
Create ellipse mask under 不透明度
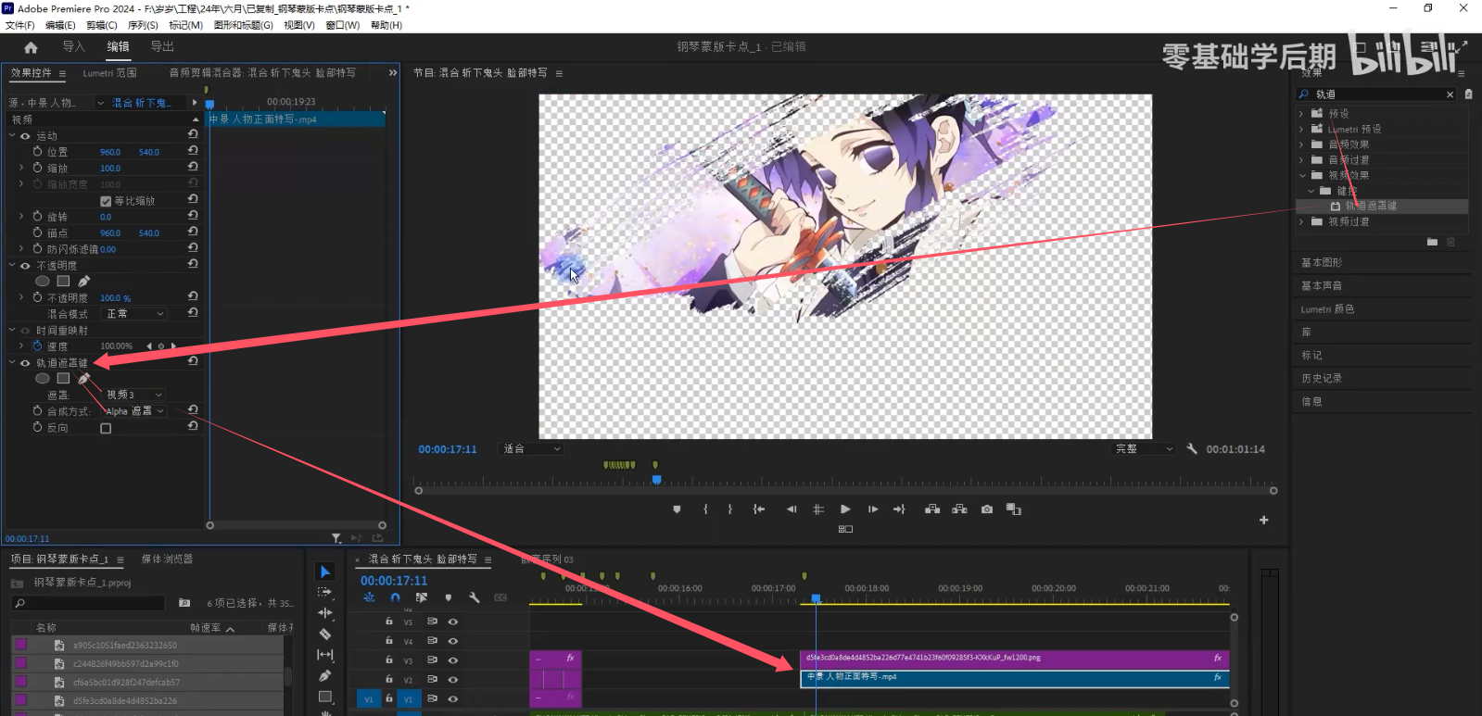[43, 281]
